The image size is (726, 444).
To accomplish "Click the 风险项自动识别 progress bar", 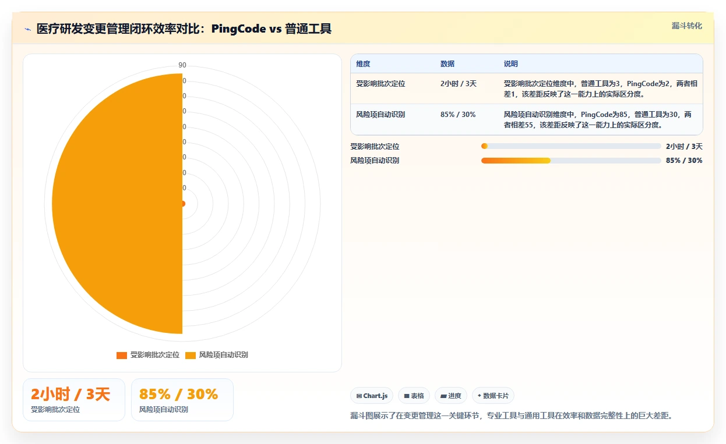I will click(x=571, y=161).
